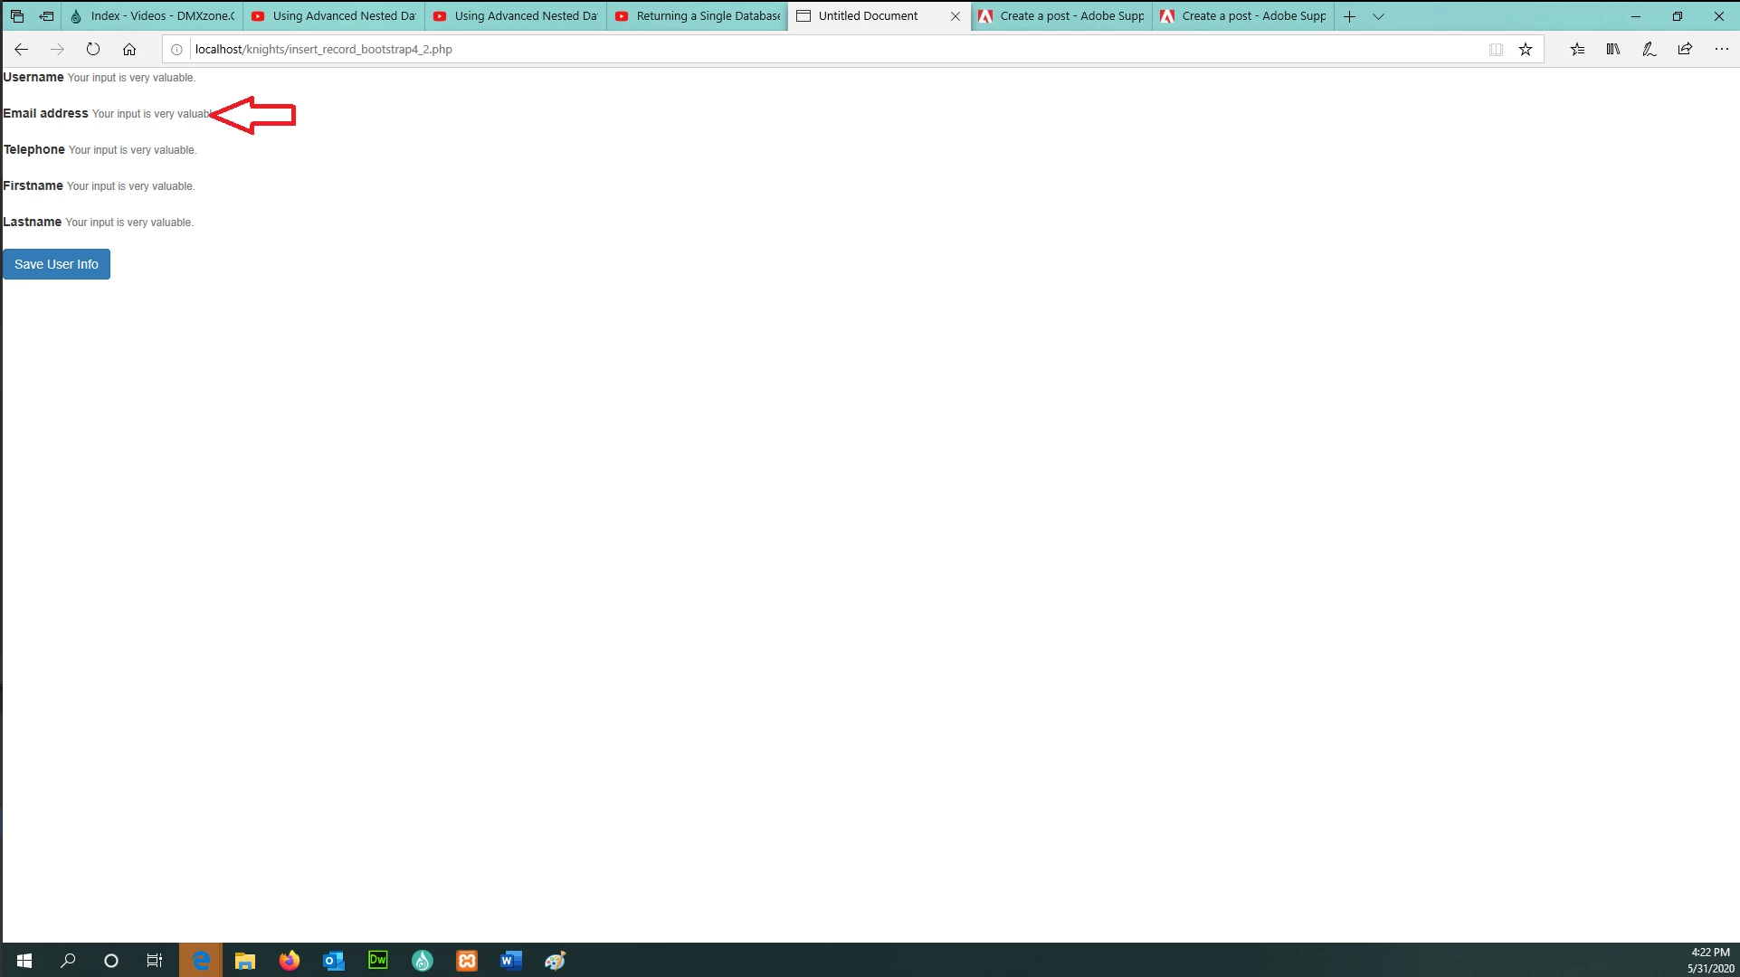Image resolution: width=1740 pixels, height=977 pixels.
Task: Show tabs you've set aside
Action: pyautogui.click(x=17, y=16)
